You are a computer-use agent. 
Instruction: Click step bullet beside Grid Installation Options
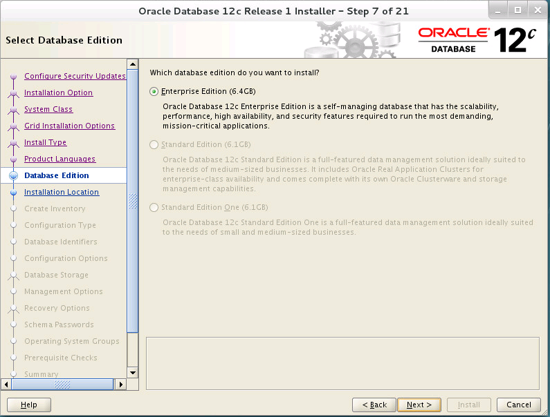[x=13, y=126]
